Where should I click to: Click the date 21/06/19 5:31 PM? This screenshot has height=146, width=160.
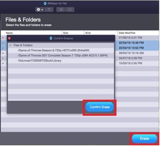pos(130,38)
